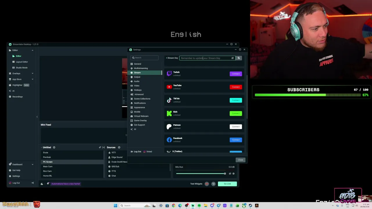372x209 pixels.
Task: Open Highlighter beta in the sidebar
Action: 19,85
